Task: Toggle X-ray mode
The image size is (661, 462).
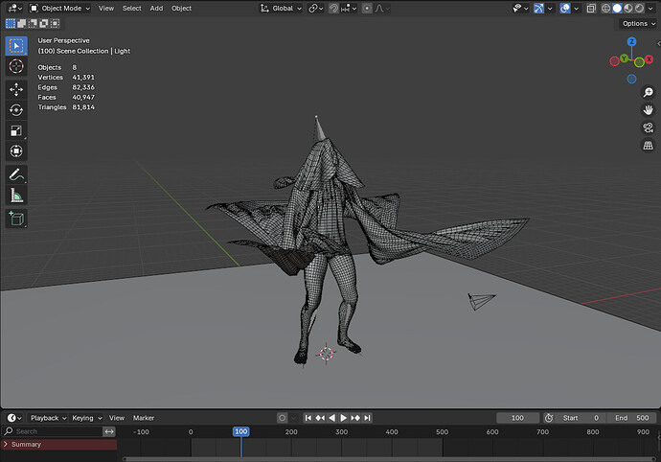Action: 591,8
